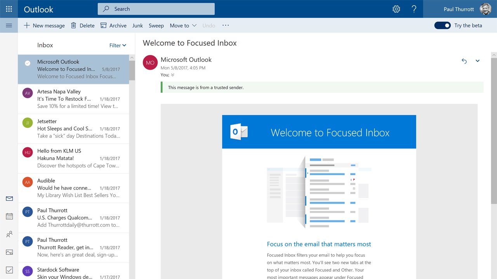Open the Focus on email that matters link
497x279 pixels.
click(x=319, y=244)
